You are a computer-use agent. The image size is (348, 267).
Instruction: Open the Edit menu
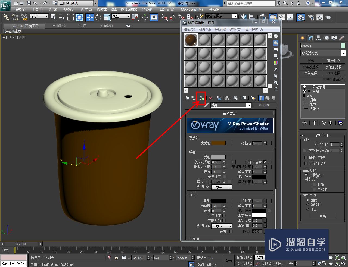click(x=20, y=9)
